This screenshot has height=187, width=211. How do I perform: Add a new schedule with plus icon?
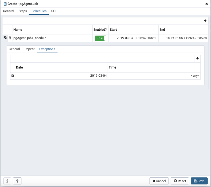coord(205,21)
